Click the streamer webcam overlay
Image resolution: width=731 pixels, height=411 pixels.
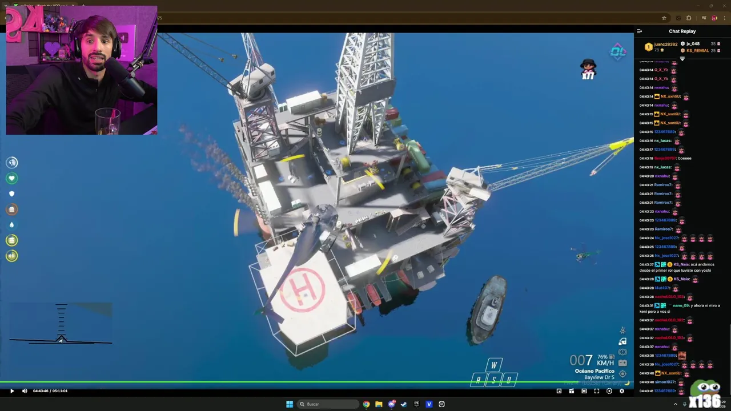(x=82, y=70)
